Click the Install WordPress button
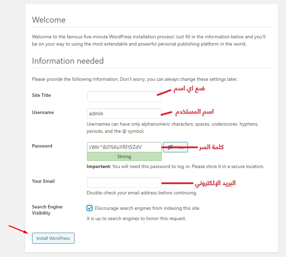The width and height of the screenshot is (286, 257). [x=53, y=238]
